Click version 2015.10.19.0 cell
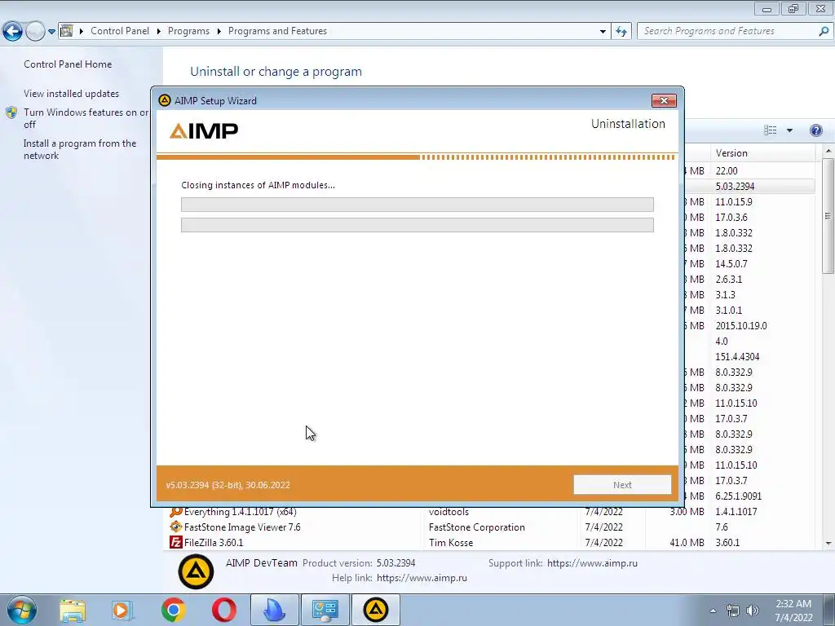 coord(740,326)
